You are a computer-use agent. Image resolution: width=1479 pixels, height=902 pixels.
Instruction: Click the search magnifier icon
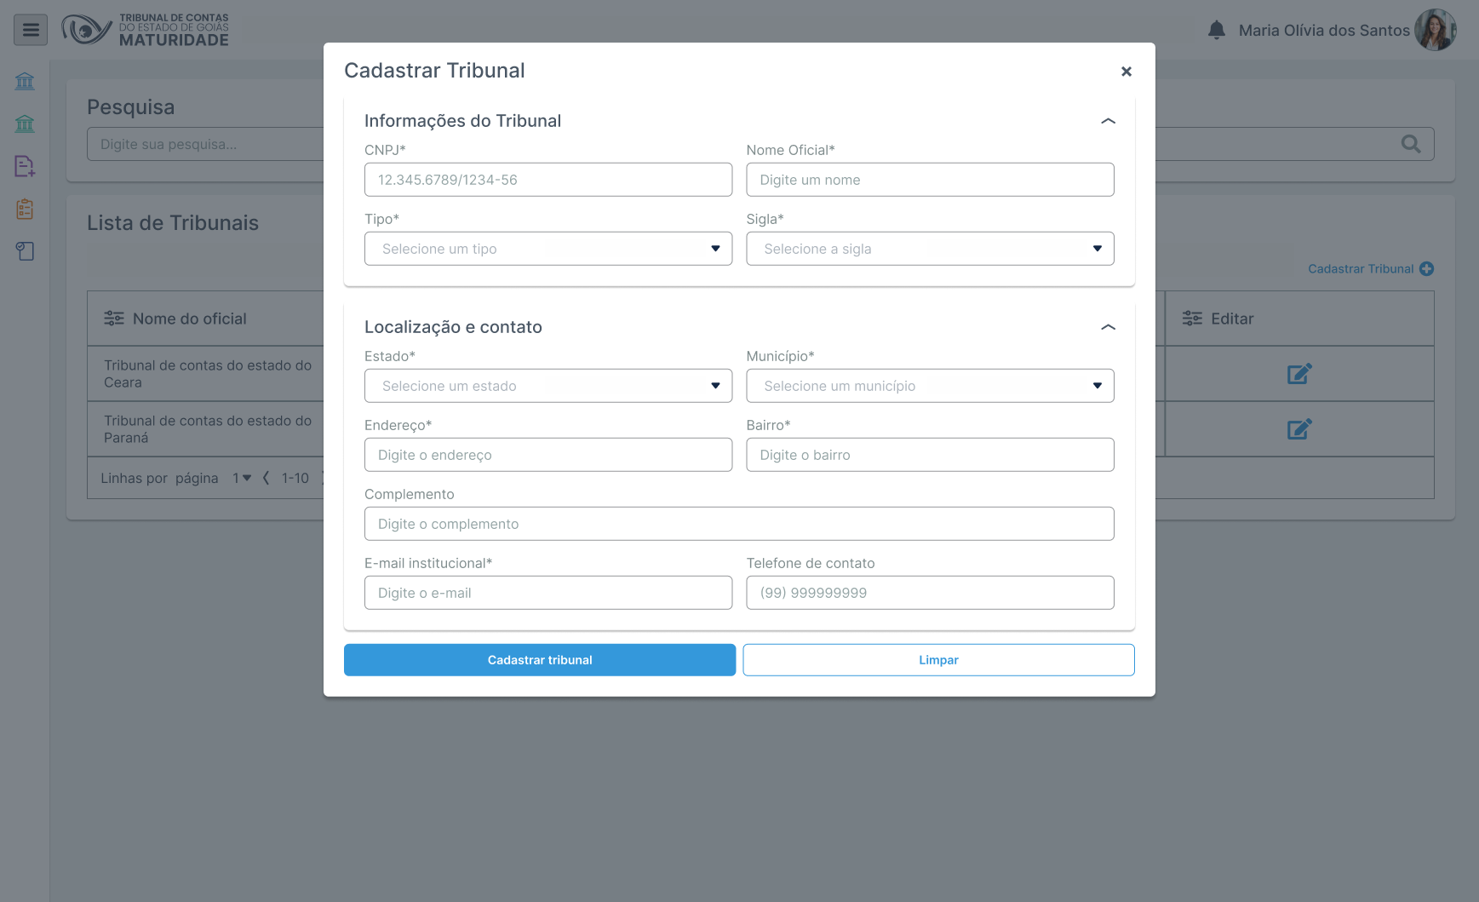pos(1410,144)
